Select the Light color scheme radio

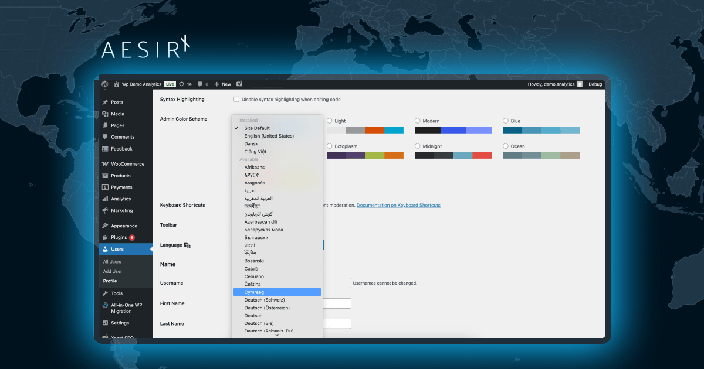tap(330, 121)
